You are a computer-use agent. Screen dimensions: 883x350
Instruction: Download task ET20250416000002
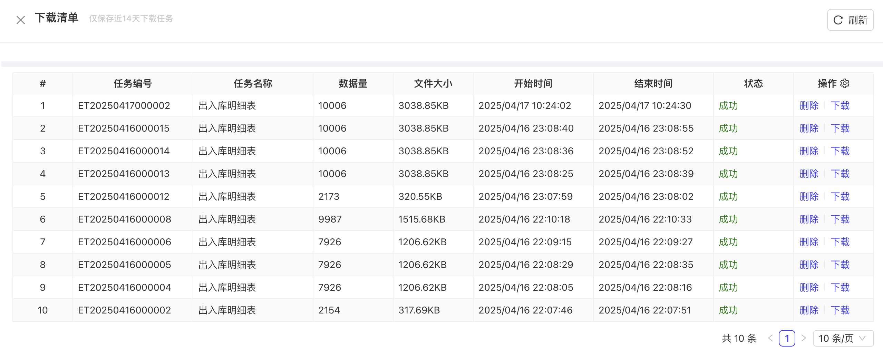coord(840,310)
